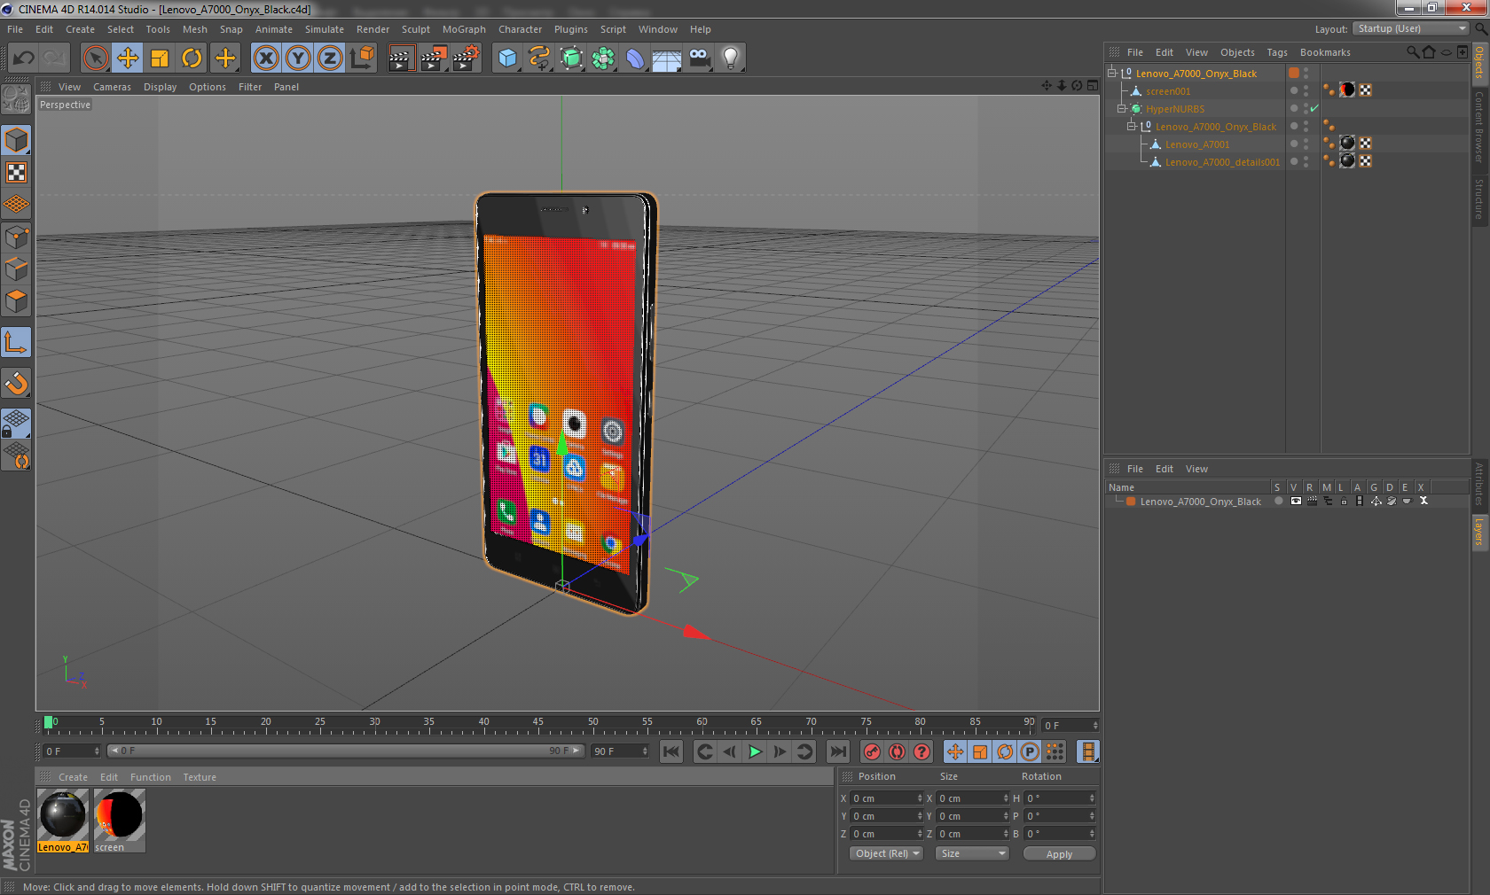Enable texture mode checkerboard icon

[x=16, y=173]
